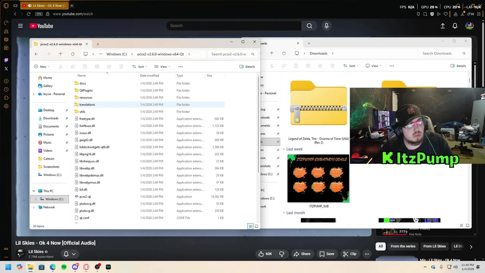This screenshot has height=273, width=485.
Task: Click the heart bookmark icon in the address bar
Action: (x=446, y=14)
